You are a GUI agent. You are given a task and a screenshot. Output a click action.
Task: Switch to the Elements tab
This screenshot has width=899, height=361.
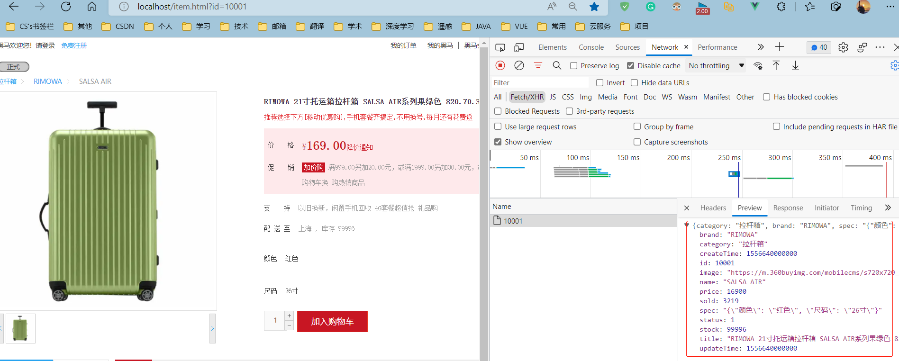tap(553, 47)
